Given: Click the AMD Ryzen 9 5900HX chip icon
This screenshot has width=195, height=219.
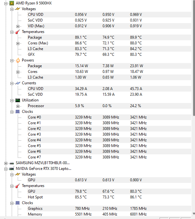Looking at the screenshot, I should (12, 3).
